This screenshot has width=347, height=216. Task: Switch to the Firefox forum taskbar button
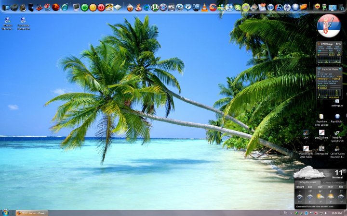pos(32,213)
